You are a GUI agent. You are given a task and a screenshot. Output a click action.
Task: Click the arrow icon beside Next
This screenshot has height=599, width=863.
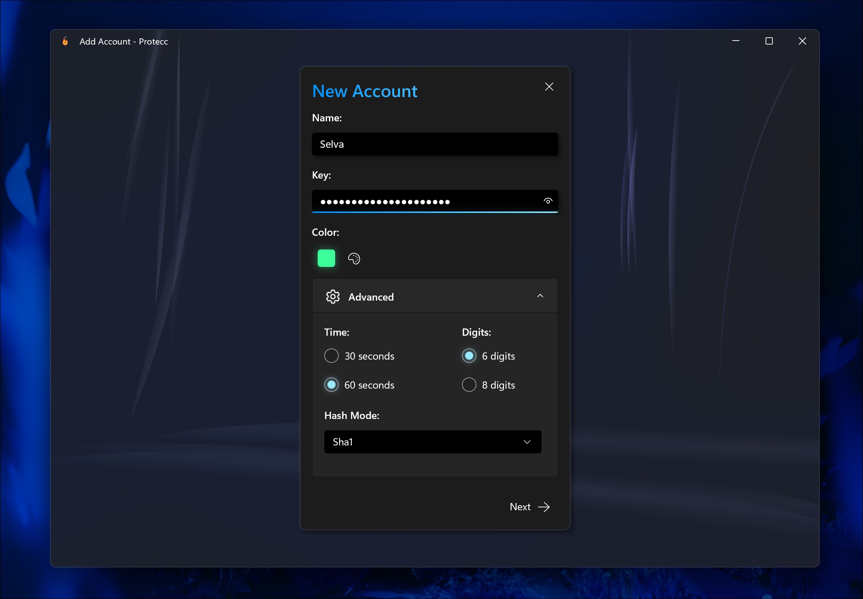tap(543, 507)
